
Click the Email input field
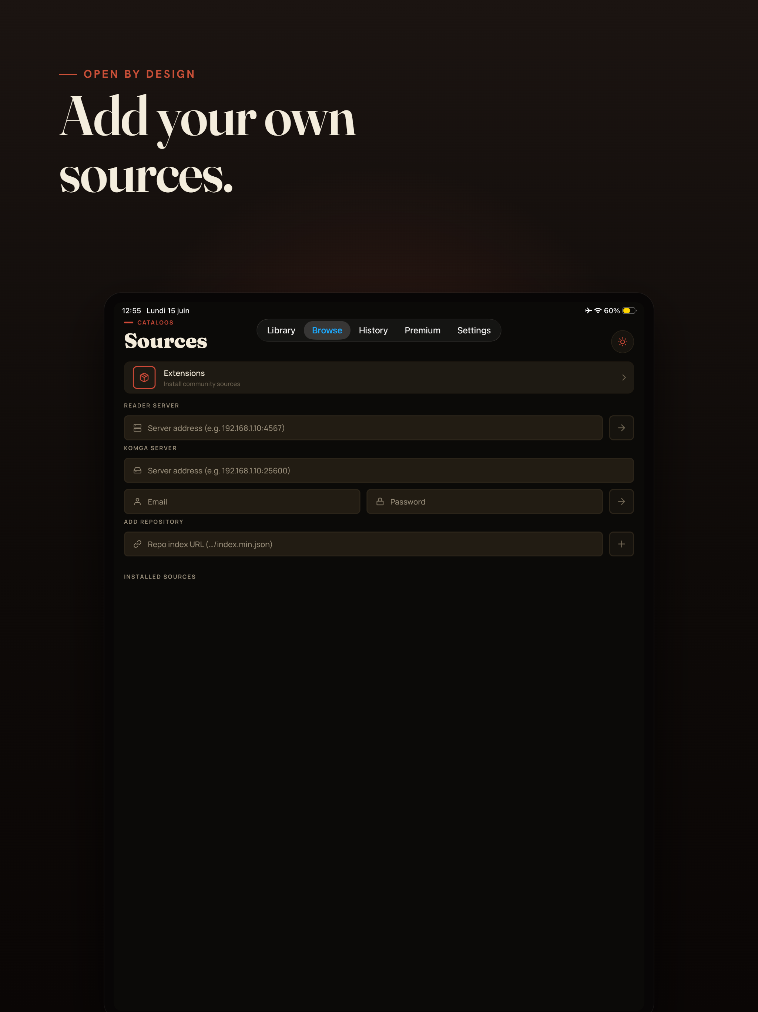242,502
